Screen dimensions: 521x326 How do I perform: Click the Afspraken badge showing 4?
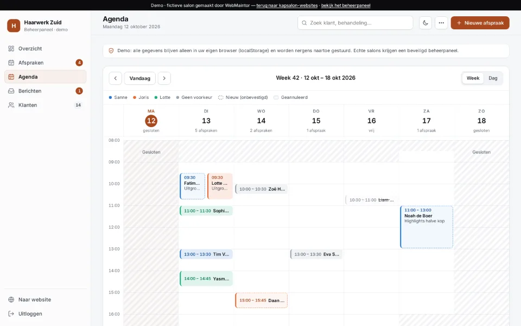[x=79, y=62]
